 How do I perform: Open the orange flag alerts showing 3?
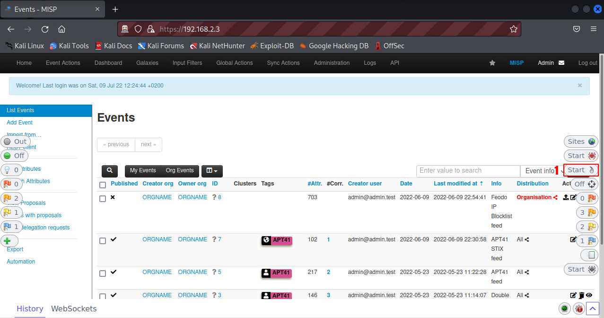pos(587,212)
